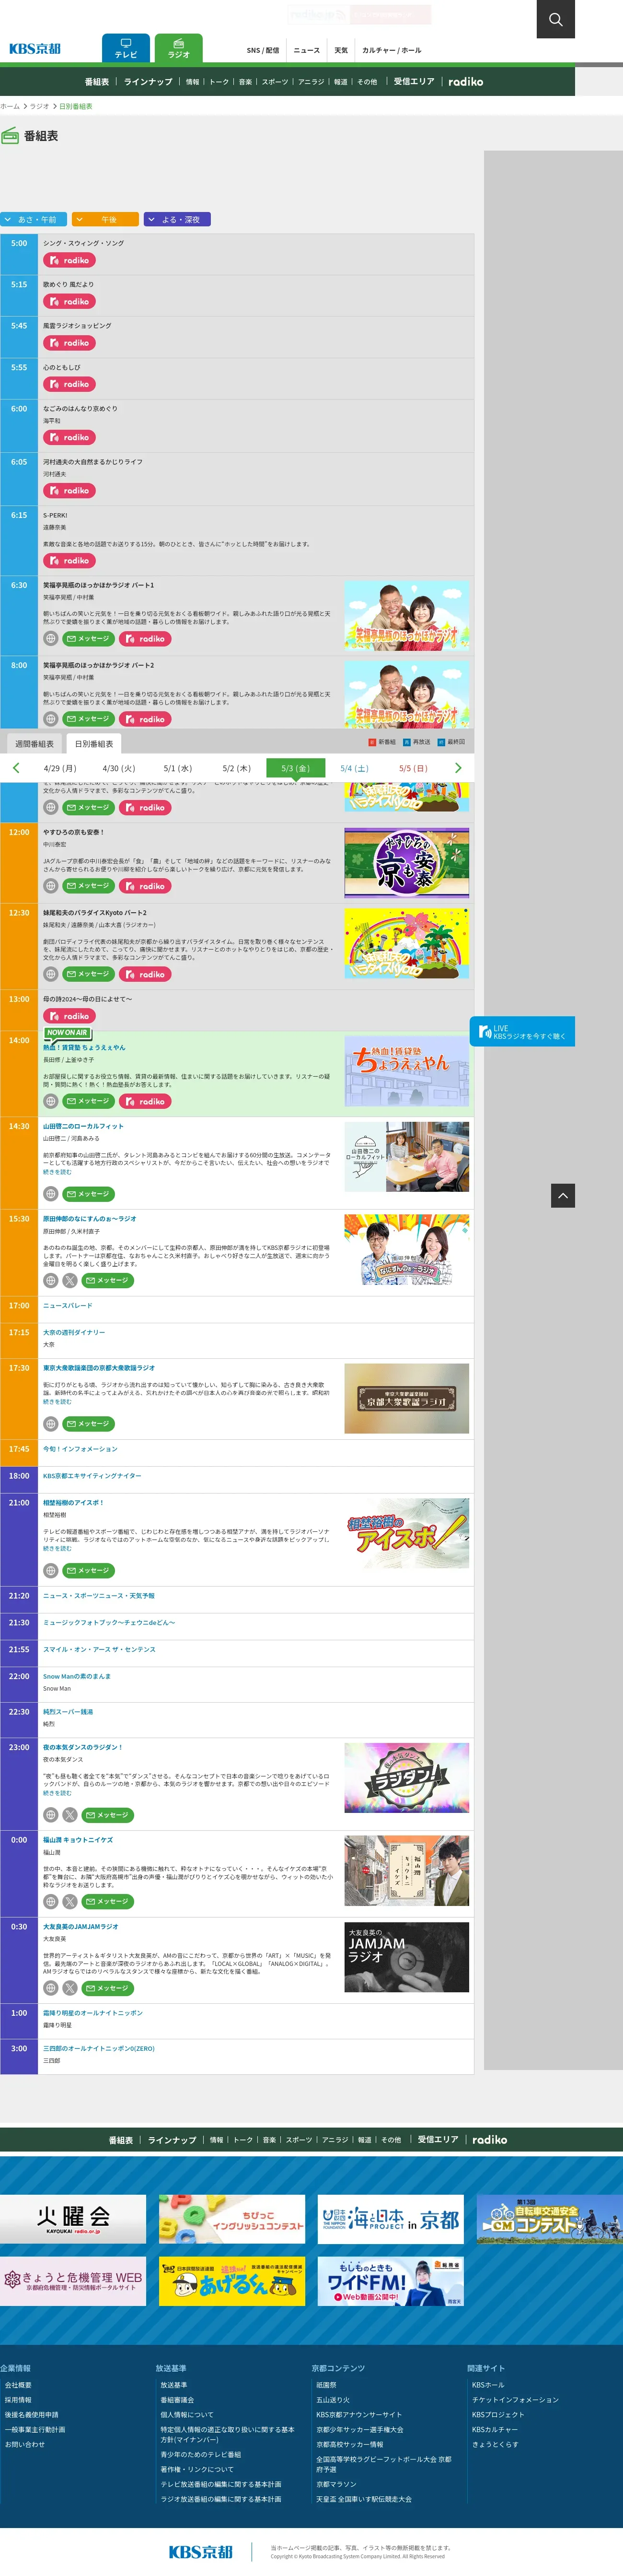Select date 5/4 (土)
The width and height of the screenshot is (623, 2576).
coord(354,768)
